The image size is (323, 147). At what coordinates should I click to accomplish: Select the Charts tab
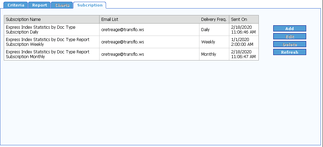pos(62,5)
